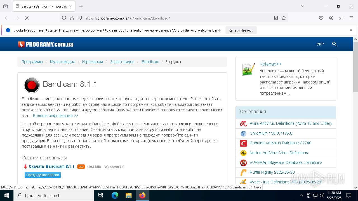Open Task View on taskbar
Viewport: 358px width, 201px height.
click(101, 195)
